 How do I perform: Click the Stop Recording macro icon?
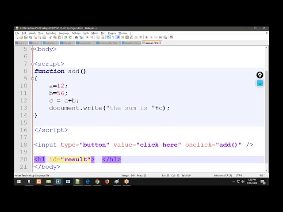(x=151, y=37)
